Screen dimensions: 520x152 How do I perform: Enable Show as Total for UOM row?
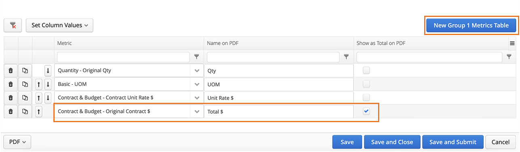[366, 84]
